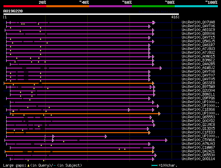Select the UniRef100_C1E8G6 label
221x168 pixels.
pyautogui.click(x=198, y=110)
